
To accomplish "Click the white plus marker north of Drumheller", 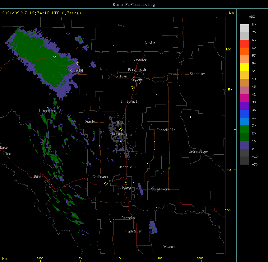I will tap(190, 117).
